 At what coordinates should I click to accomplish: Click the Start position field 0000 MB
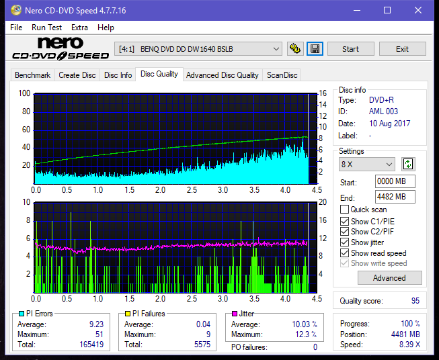click(395, 181)
